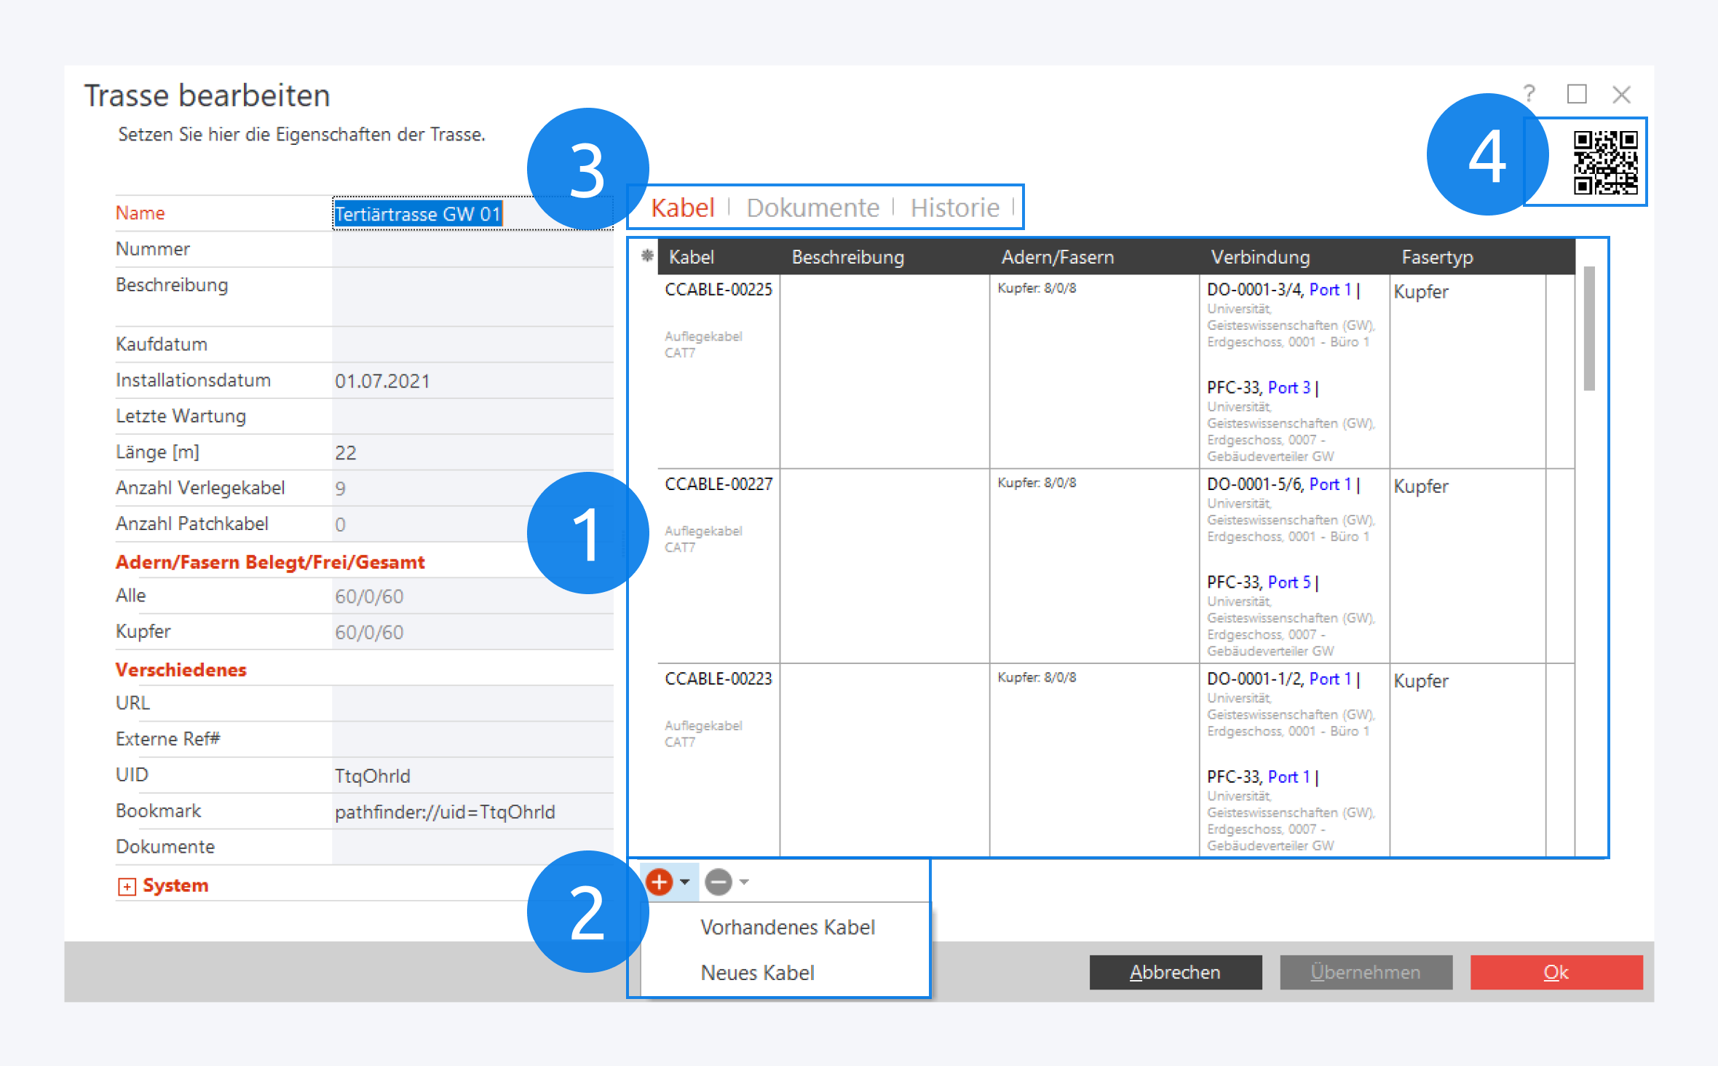Close the dialog with the X icon
Image resolution: width=1718 pixels, height=1066 pixels.
[1621, 94]
